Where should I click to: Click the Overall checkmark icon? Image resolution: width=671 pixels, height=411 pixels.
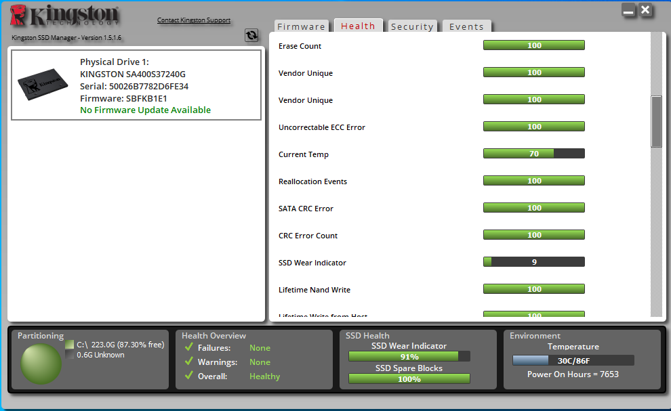click(x=188, y=376)
